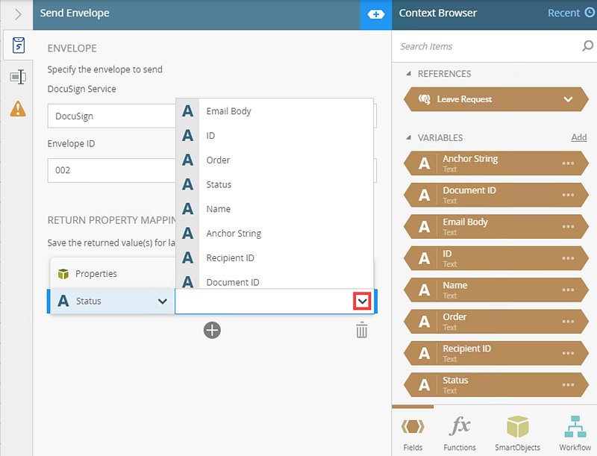Select the Leave Request reference

pyautogui.click(x=496, y=99)
